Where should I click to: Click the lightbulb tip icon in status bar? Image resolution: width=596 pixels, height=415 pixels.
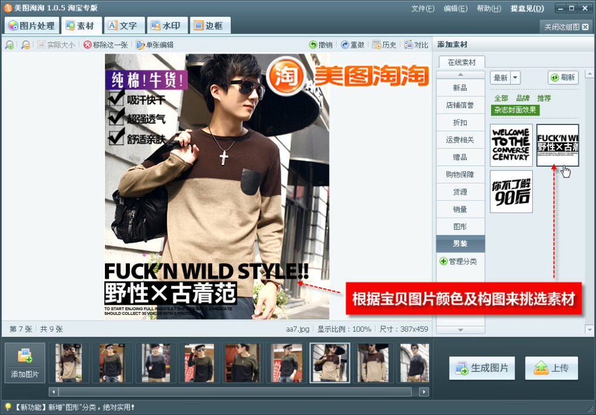point(8,407)
